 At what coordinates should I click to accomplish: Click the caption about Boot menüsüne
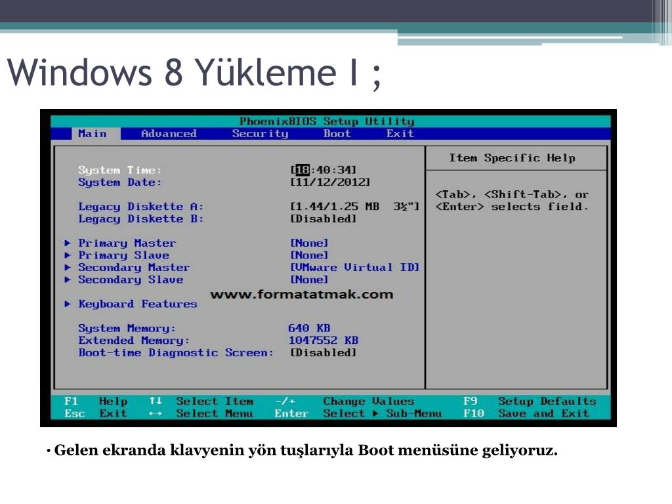303,450
